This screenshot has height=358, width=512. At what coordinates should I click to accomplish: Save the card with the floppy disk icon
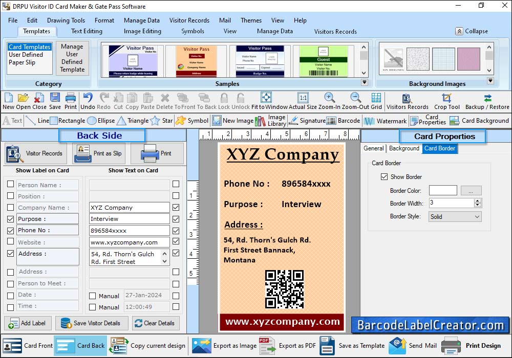[55, 101]
